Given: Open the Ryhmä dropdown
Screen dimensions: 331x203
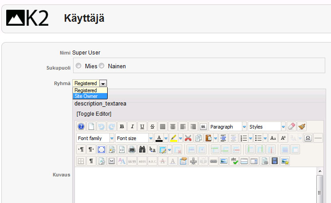Looking at the screenshot, I should point(103,83).
